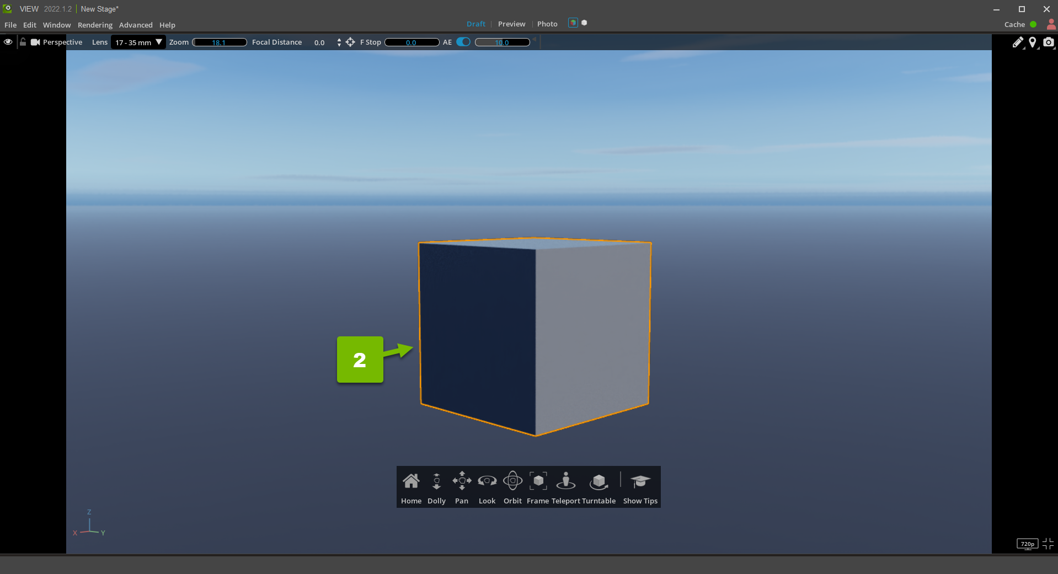Click the green Cache status indicator

1033,24
